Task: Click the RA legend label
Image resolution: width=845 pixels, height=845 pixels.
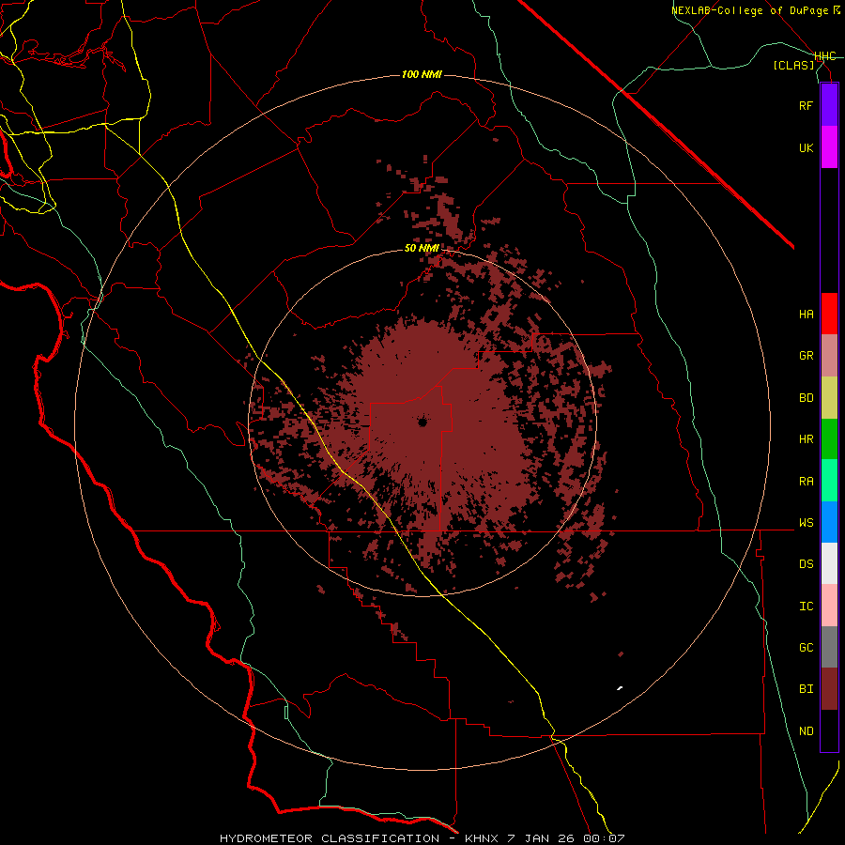Action: 806,482
